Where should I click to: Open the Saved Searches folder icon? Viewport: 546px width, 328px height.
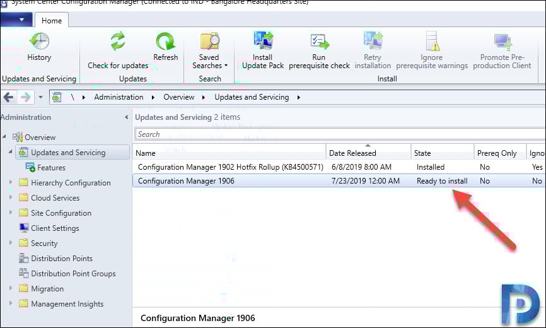point(209,41)
